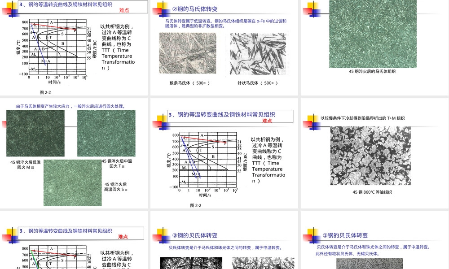
Task: Open the large green 45钢淬火后的马氏体组织 micrograph
Action: 373,34
